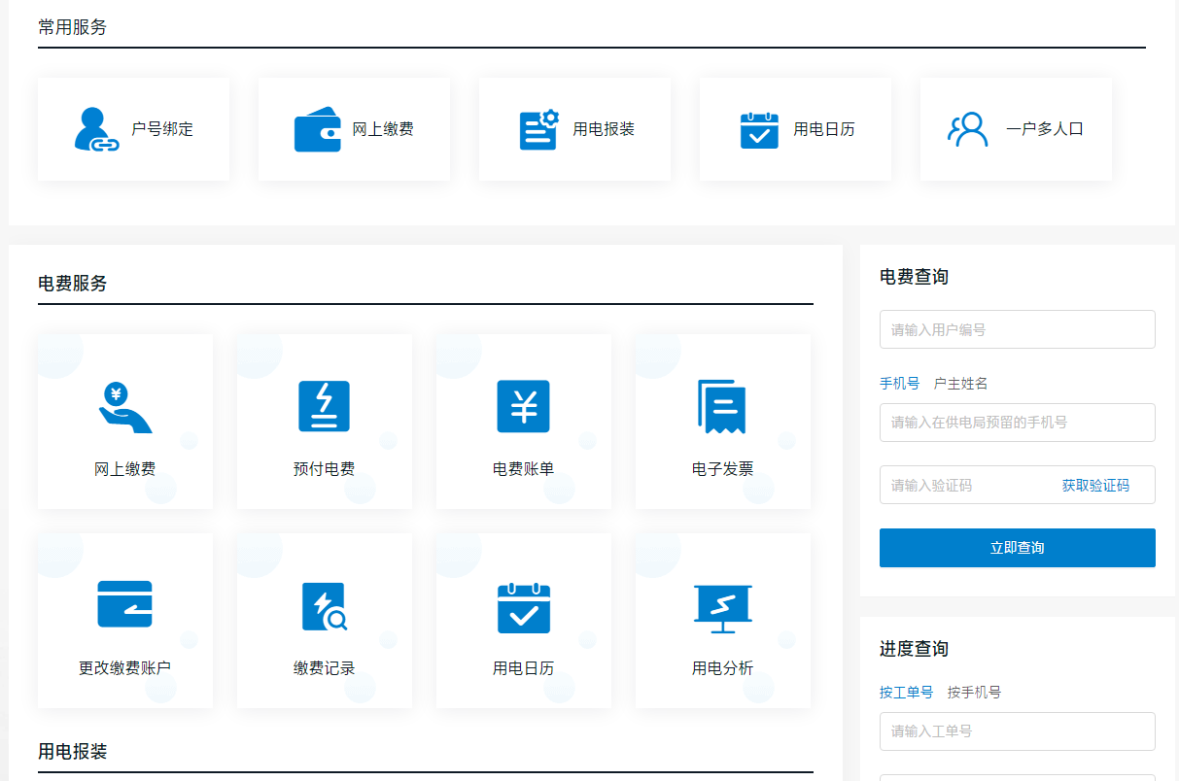
Task: Open the 用电报装 document-gear icon
Action: point(538,129)
